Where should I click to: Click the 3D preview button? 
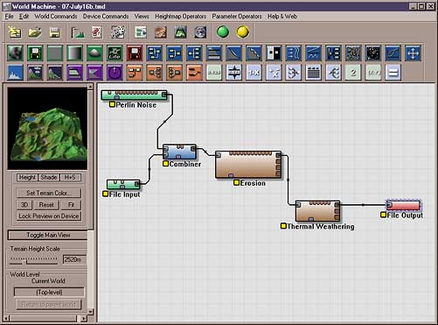click(x=24, y=205)
